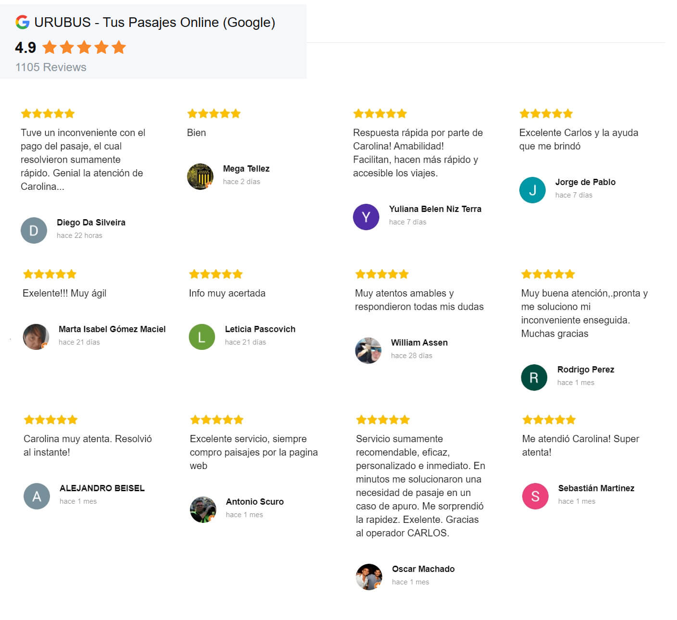Image resolution: width=677 pixels, height=620 pixels.
Task: Open Leticia Pascovich's green avatar
Action: pyautogui.click(x=201, y=337)
